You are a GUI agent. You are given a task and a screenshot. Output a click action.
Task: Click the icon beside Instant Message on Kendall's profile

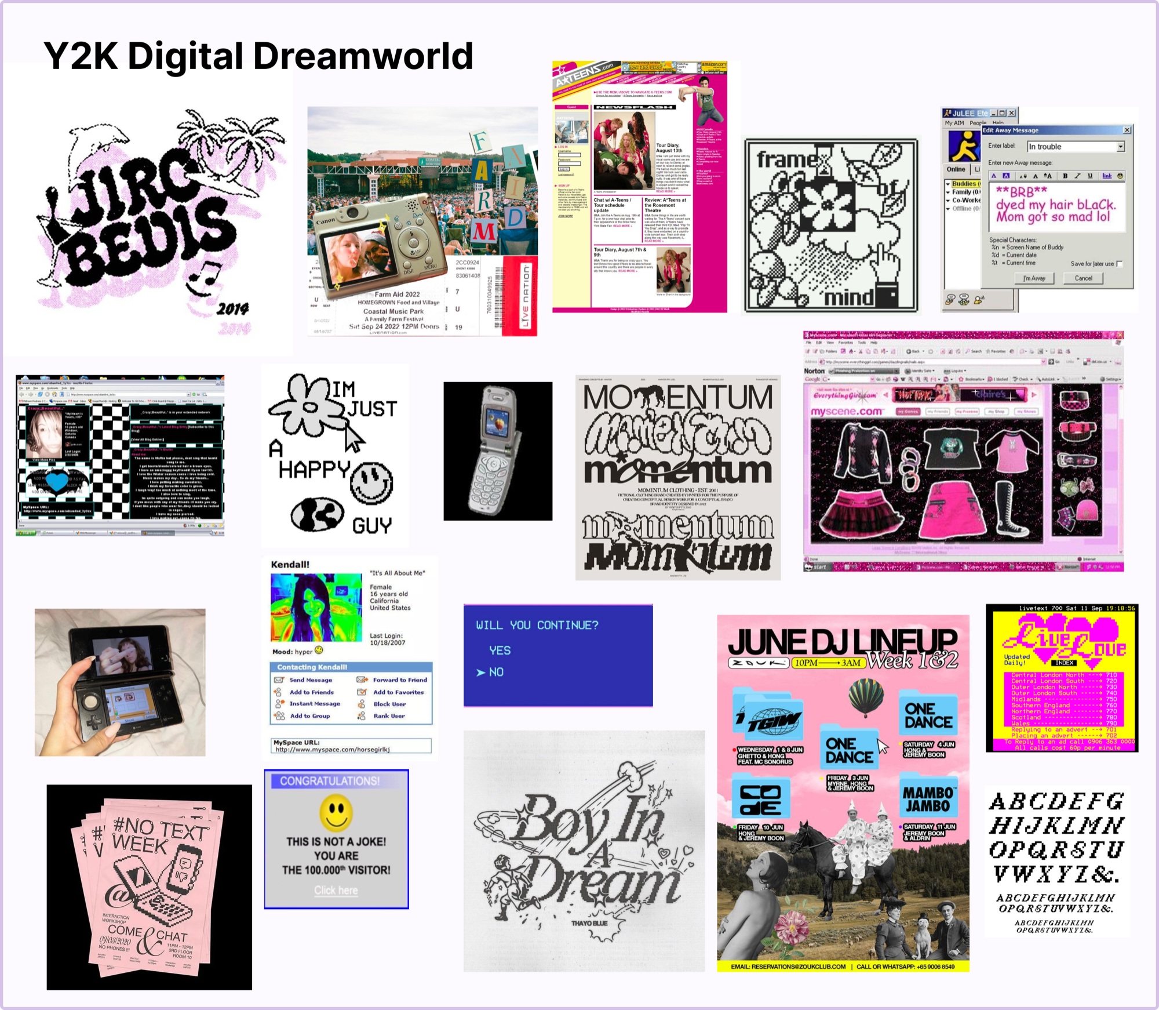coord(279,703)
